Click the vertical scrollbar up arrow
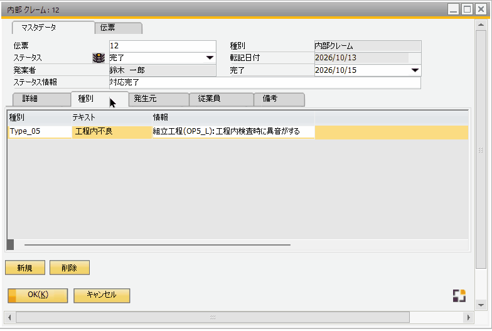The width and height of the screenshot is (492, 331). click(x=481, y=25)
